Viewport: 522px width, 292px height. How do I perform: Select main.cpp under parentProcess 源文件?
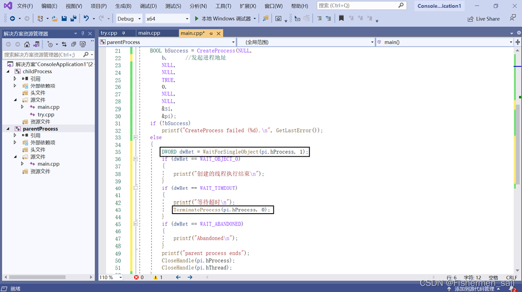[48, 164]
